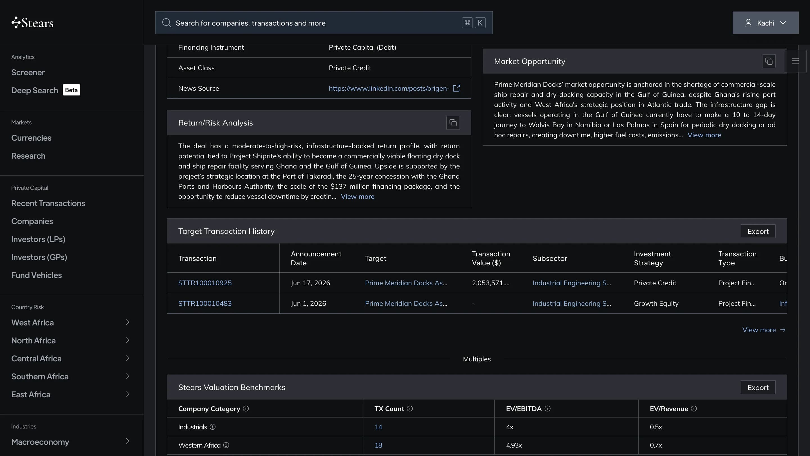
Task: Open Fund Vehicles in sidebar
Action: pyautogui.click(x=37, y=275)
